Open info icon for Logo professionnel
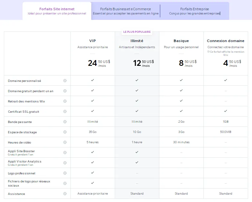This screenshot has height=202, width=252. pos(65,173)
